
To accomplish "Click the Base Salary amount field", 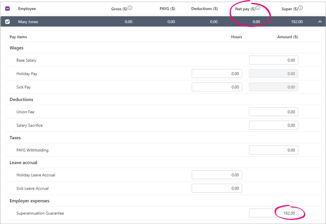I will pyautogui.click(x=273, y=60).
